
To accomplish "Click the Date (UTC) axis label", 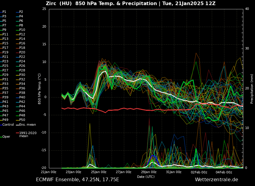I will point(146,177).
